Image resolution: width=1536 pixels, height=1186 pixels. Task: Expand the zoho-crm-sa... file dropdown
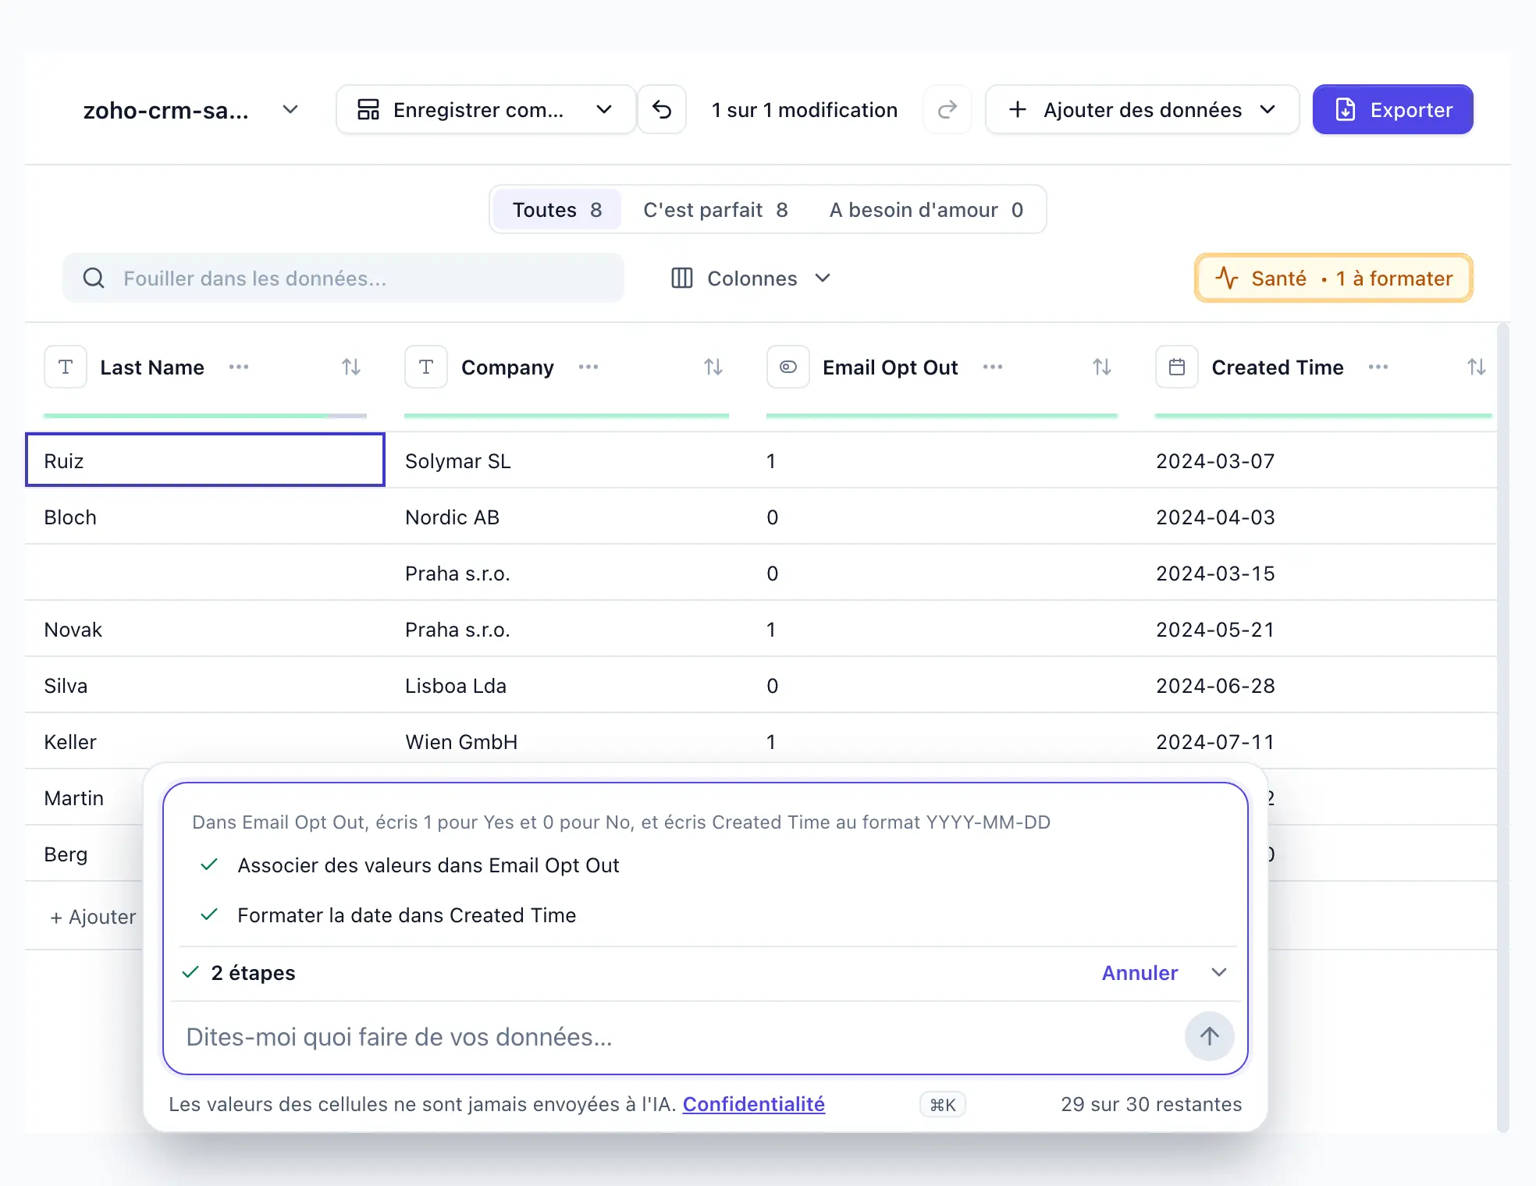click(290, 109)
